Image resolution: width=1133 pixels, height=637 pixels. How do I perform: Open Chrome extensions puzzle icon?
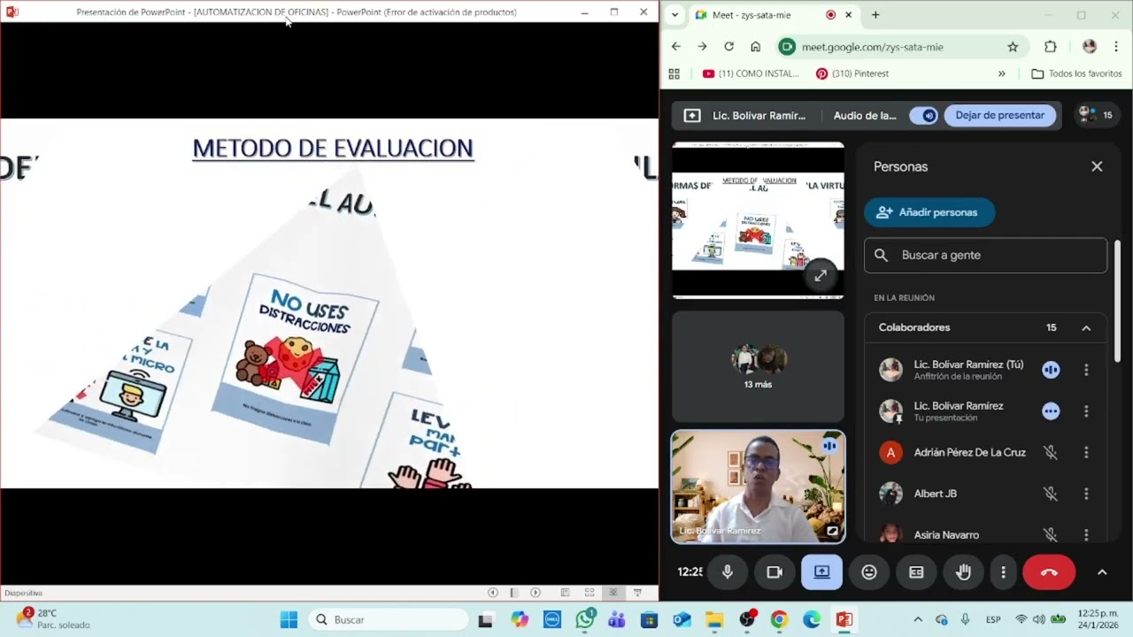1051,47
